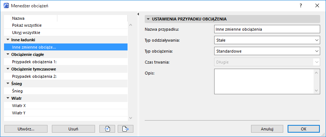Image resolution: width=326 pixels, height=137 pixels.
Task: Click the help question mark button
Action: coord(301,5)
